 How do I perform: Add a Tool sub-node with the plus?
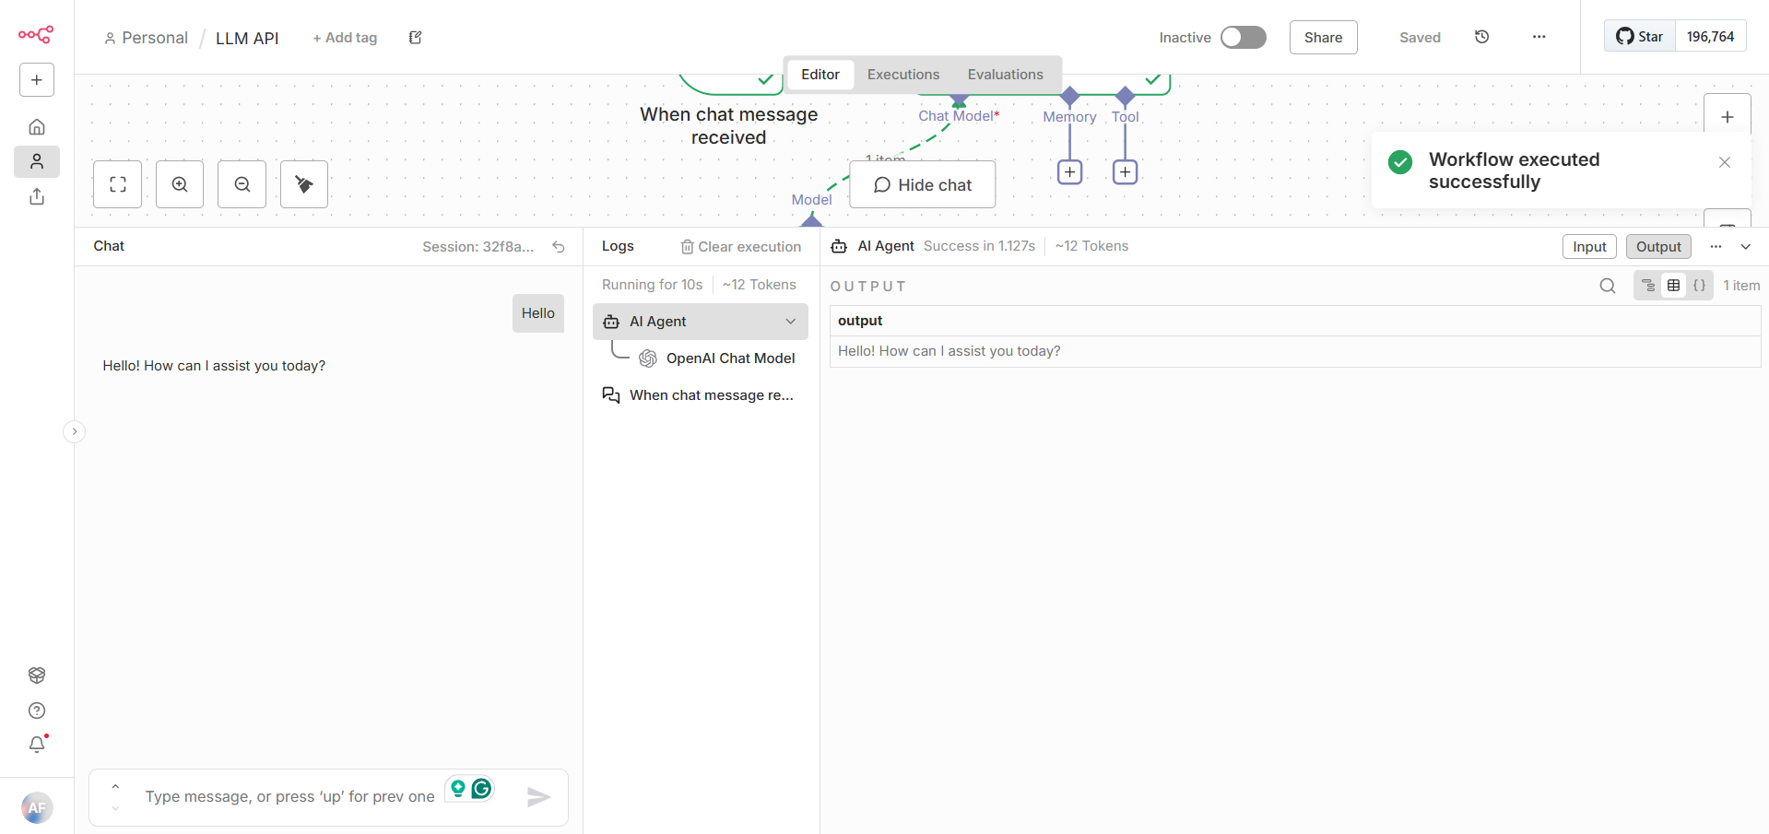1126,172
